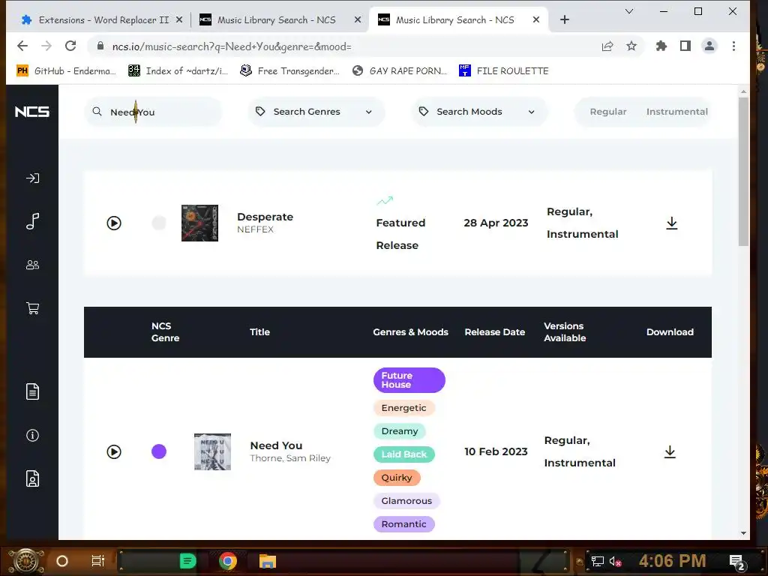768x576 pixels.
Task: Click the muted volume tray icon
Action: 615,562
